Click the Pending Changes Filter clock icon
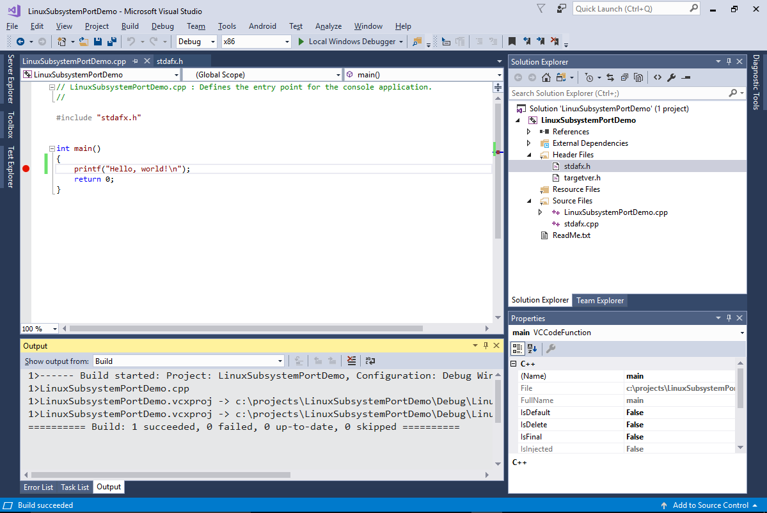The height and width of the screenshot is (513, 767). click(589, 77)
